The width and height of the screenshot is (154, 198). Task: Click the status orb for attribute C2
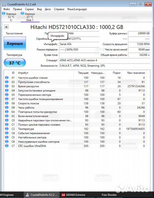coord(7,129)
